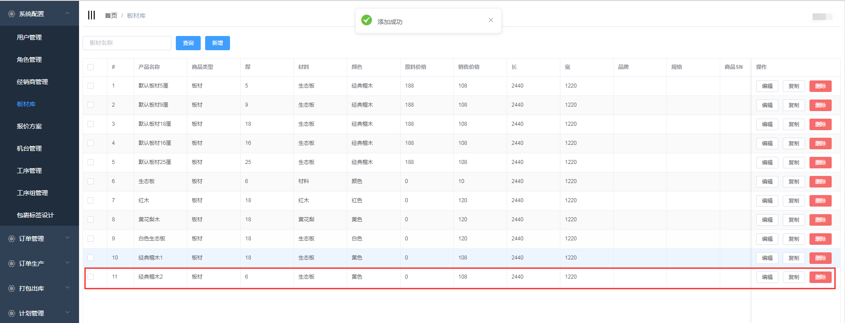Image resolution: width=845 pixels, height=323 pixels.
Task: Close the 添加成功 notification
Action: pyautogui.click(x=491, y=20)
